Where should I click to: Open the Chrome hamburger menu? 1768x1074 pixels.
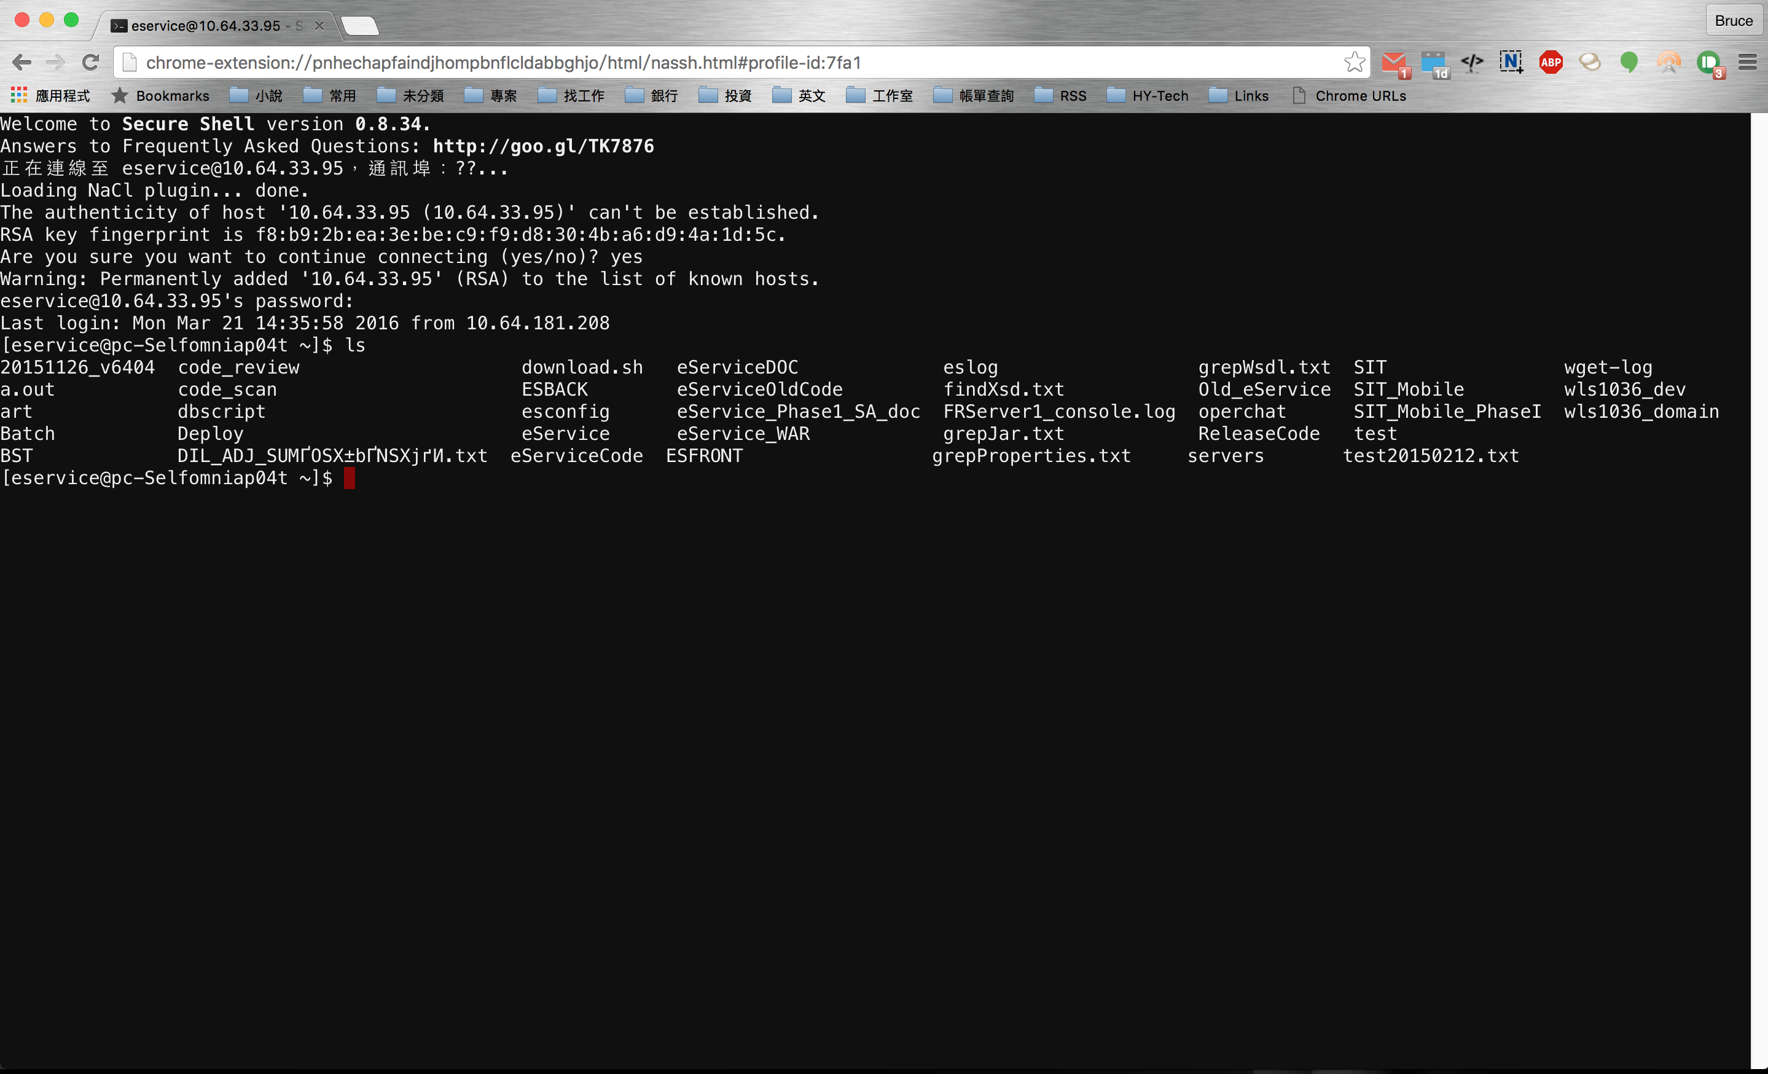point(1747,63)
